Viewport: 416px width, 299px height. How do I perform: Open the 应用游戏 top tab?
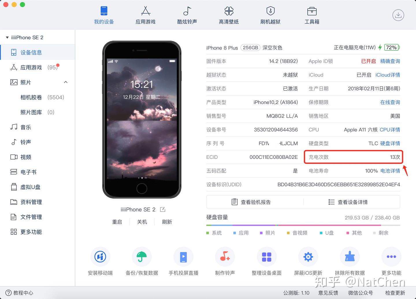(x=146, y=16)
